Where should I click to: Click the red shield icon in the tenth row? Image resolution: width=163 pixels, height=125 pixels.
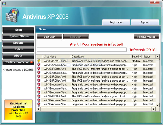39,96
